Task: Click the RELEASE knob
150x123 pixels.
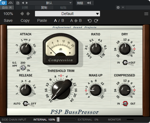Action: [25, 90]
